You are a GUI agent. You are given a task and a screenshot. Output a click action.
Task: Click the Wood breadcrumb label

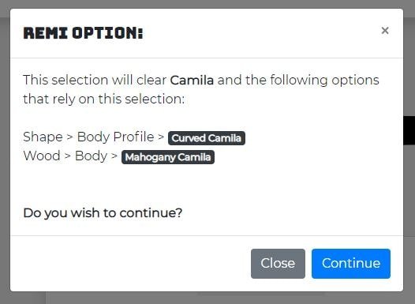click(42, 156)
